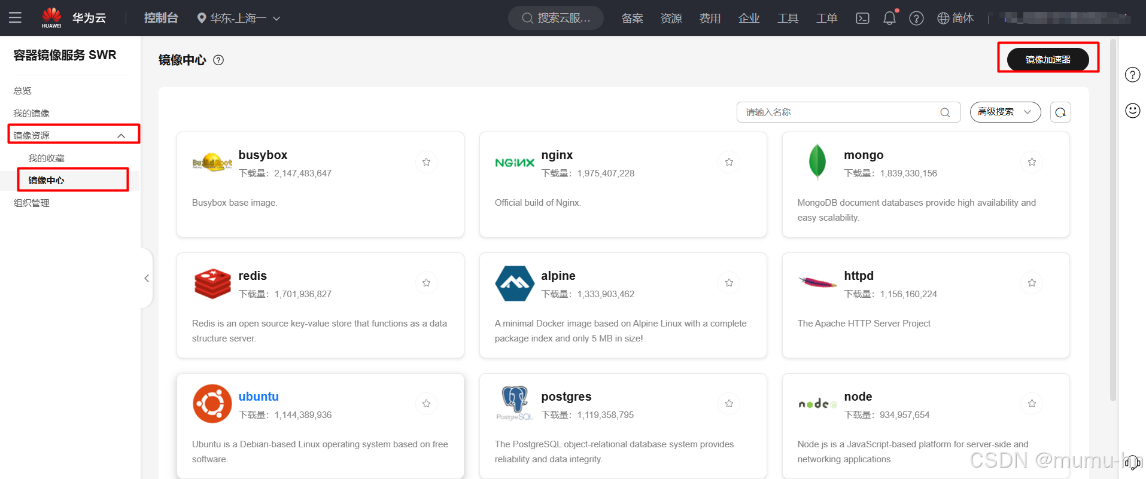Open the feedback smiley icon
Screen dimensions: 1146x479
tap(1132, 111)
